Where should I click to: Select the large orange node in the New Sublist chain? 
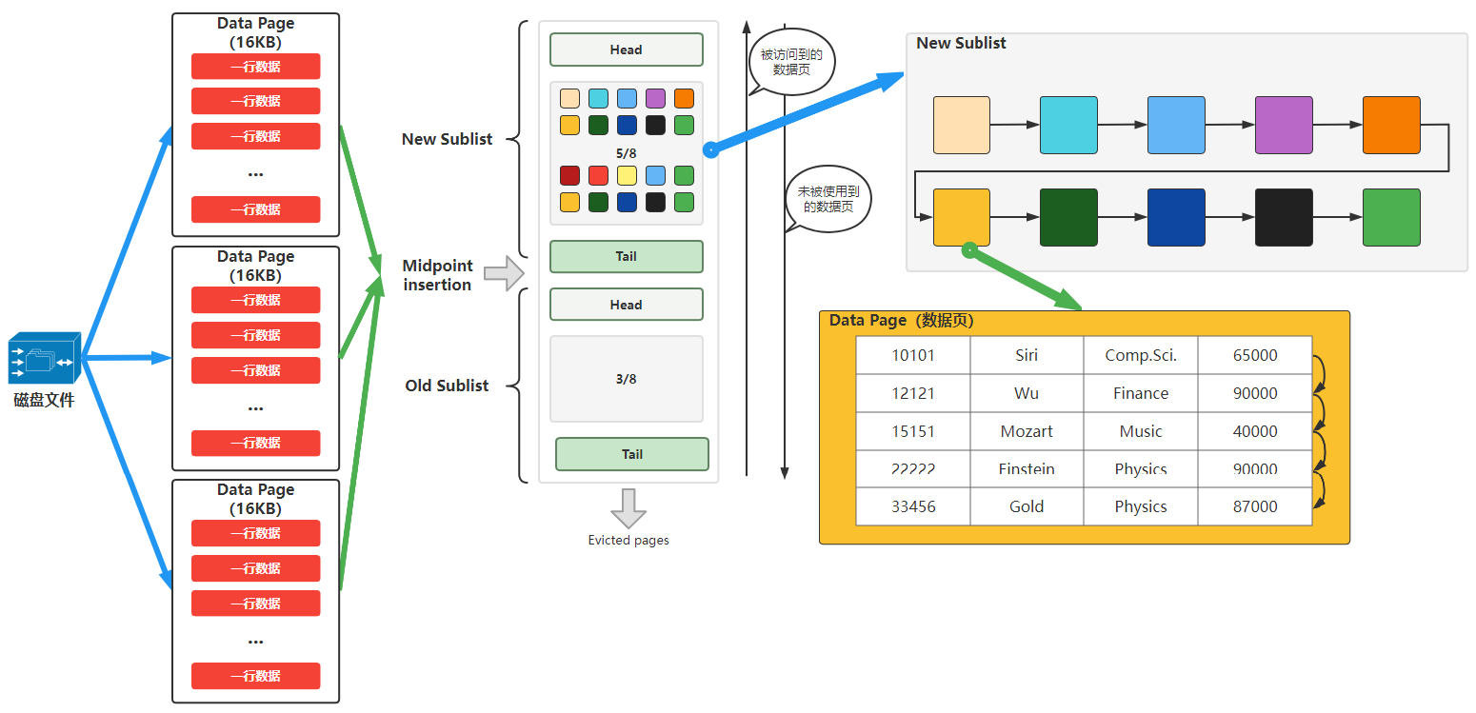pyautogui.click(x=1391, y=125)
